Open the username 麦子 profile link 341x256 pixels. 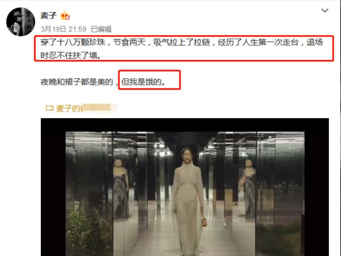click(x=48, y=16)
